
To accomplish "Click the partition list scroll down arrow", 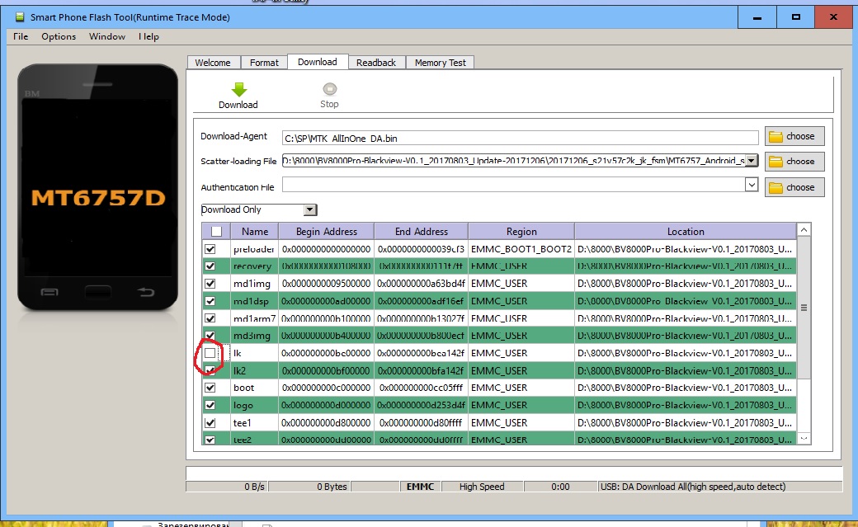I will click(x=804, y=439).
